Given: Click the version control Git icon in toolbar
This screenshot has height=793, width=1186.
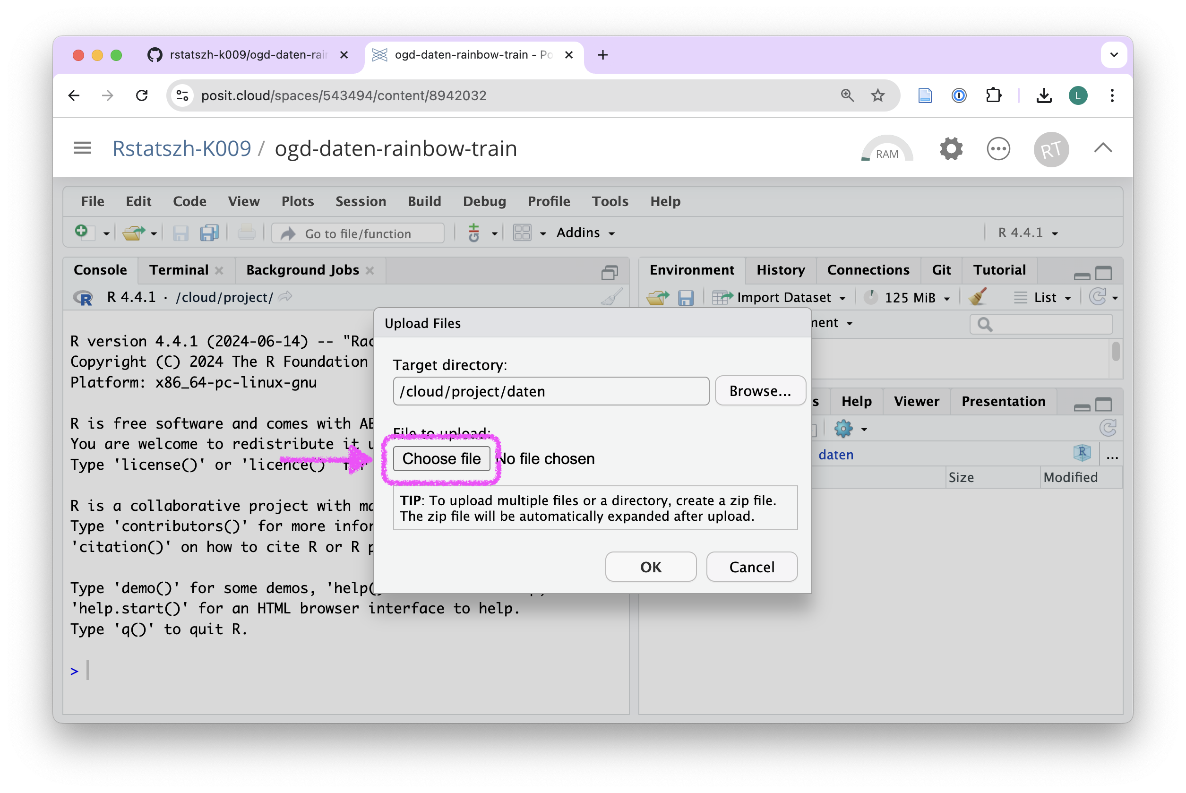Looking at the screenshot, I should pyautogui.click(x=474, y=233).
